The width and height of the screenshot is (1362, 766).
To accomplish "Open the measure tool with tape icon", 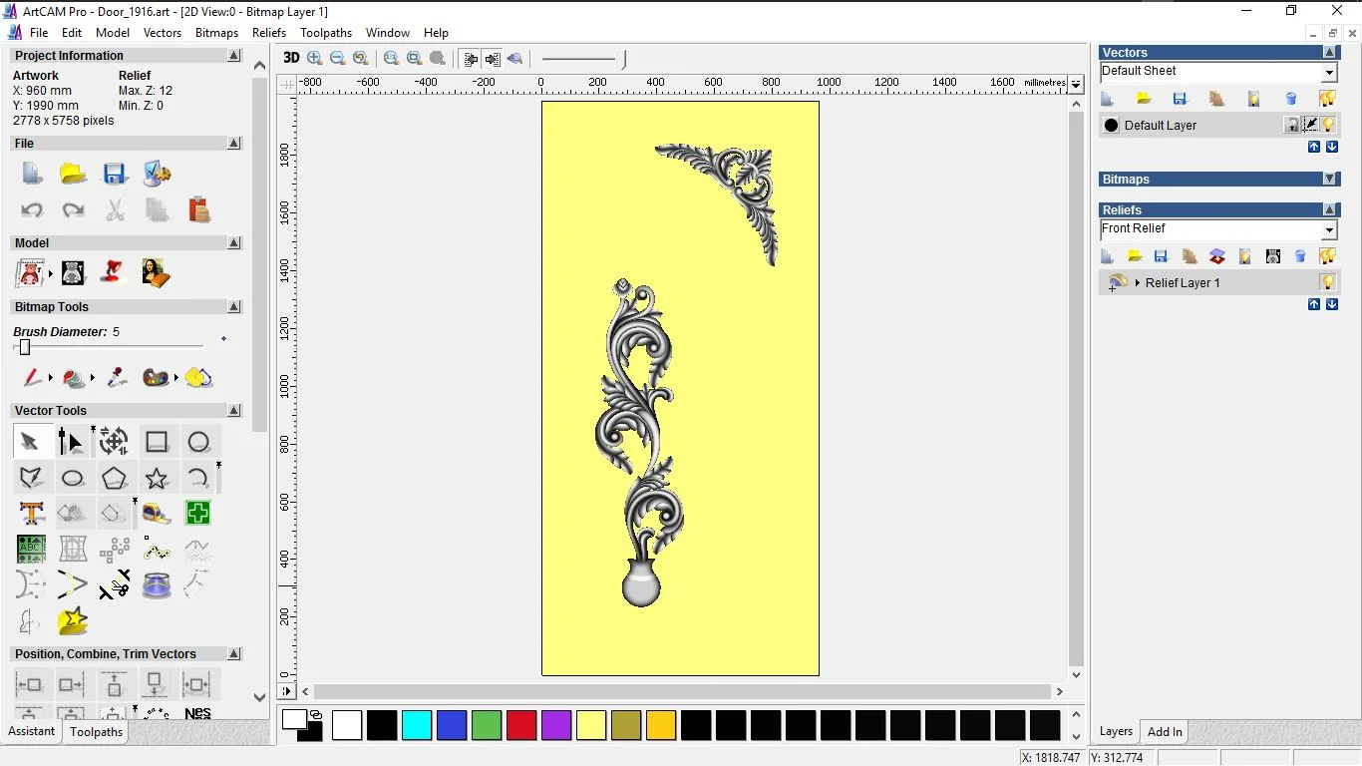I will tap(157, 514).
